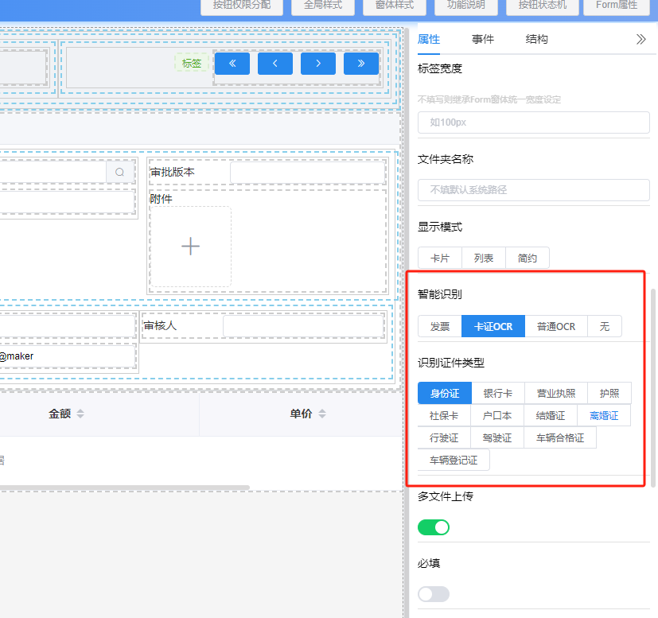Click the first-page double-left arrow button

click(x=232, y=64)
